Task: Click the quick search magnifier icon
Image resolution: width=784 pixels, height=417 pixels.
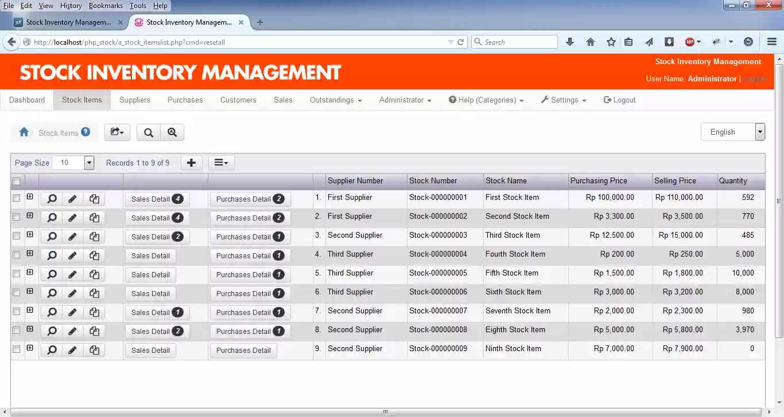Action: [x=149, y=132]
